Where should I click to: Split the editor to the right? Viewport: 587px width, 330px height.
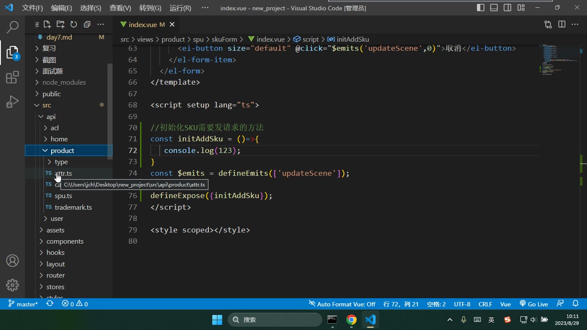click(x=562, y=24)
